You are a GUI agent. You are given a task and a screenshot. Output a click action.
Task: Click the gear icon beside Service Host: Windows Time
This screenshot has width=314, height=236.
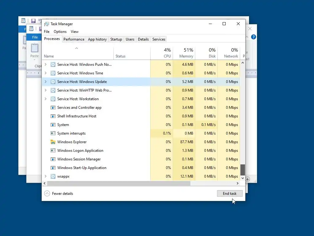click(53, 73)
